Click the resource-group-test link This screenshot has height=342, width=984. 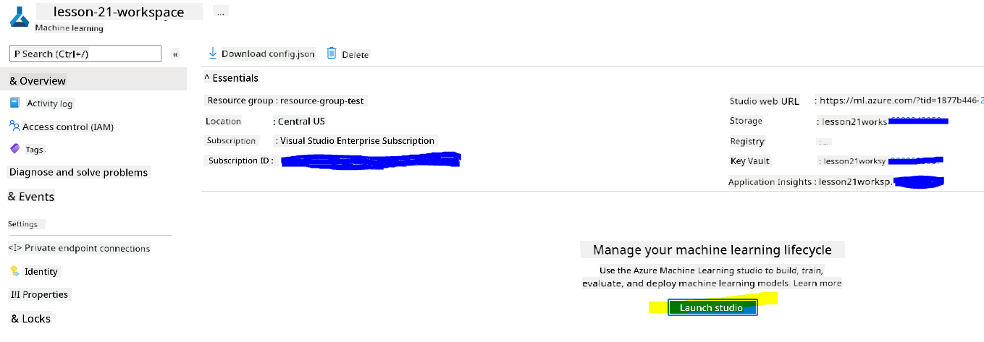tap(321, 101)
